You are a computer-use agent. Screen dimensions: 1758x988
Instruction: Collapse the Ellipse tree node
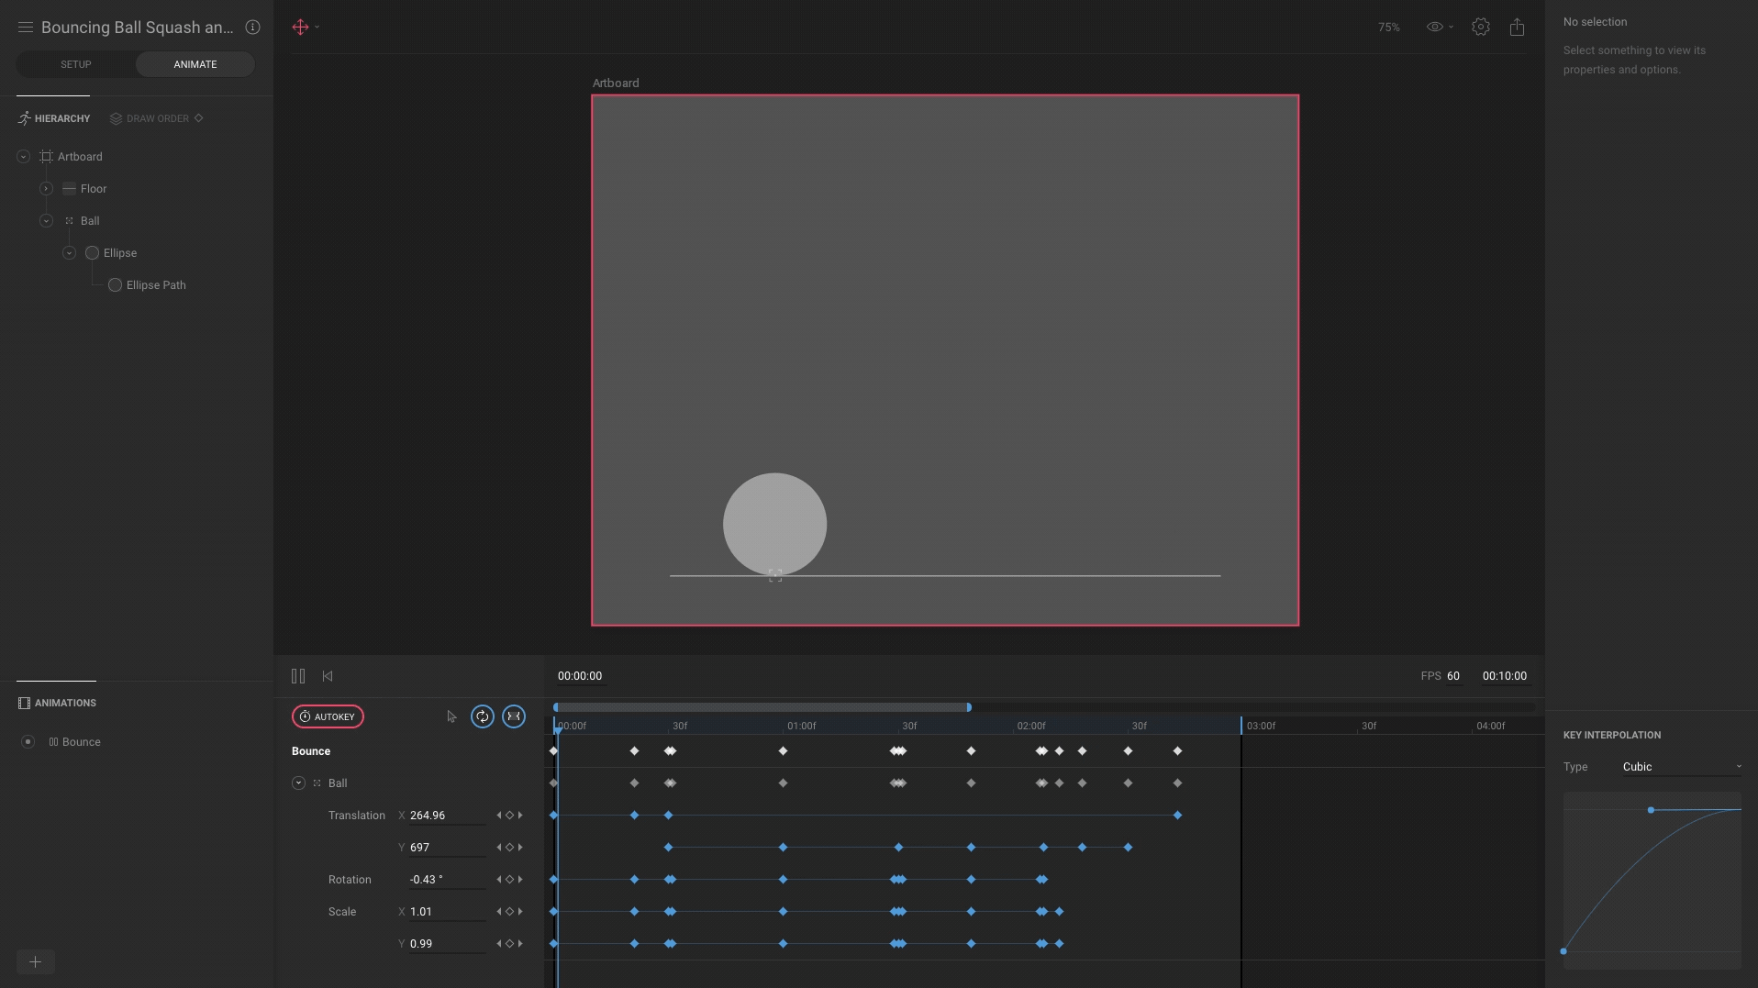(x=69, y=253)
